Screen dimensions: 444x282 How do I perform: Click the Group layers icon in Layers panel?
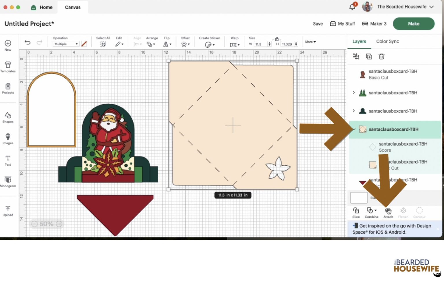[356, 56]
